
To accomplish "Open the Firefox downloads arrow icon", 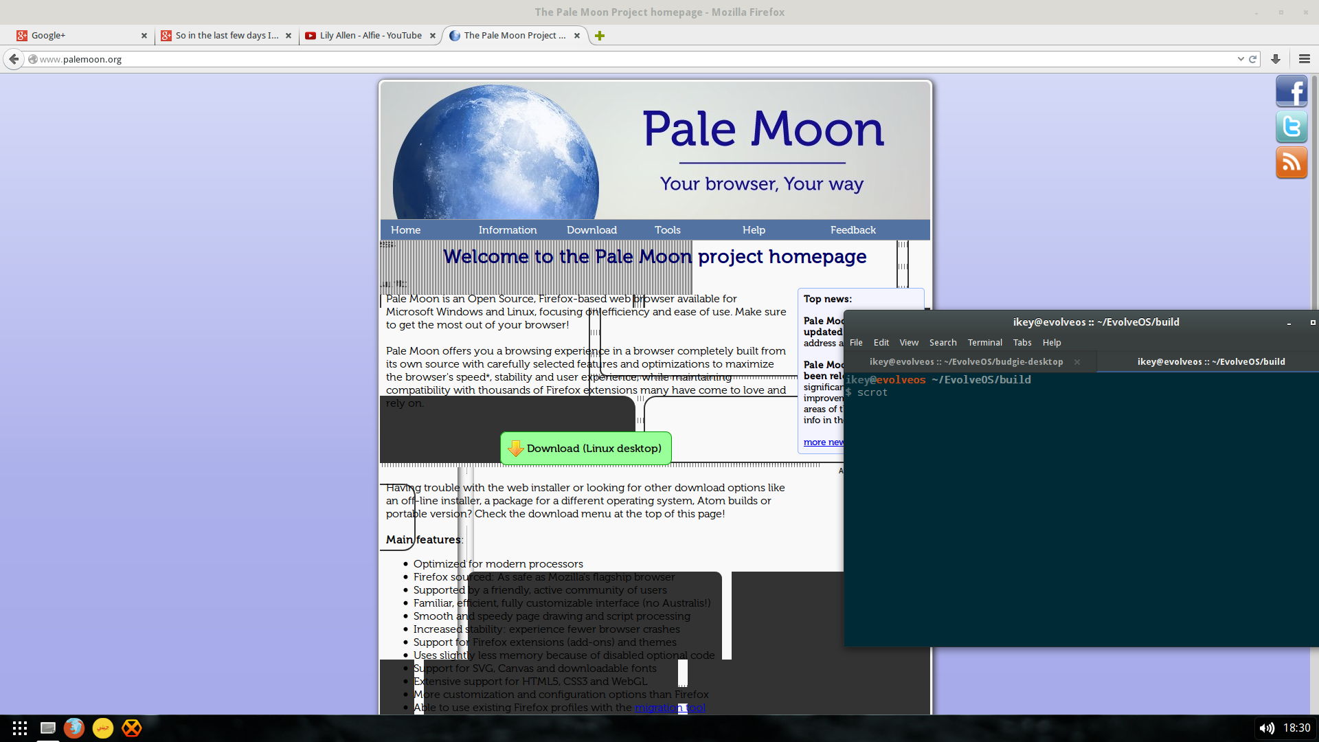I will pos(1276,59).
